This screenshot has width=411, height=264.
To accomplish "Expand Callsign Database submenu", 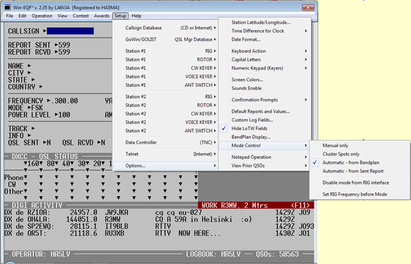I will tap(165, 28).
